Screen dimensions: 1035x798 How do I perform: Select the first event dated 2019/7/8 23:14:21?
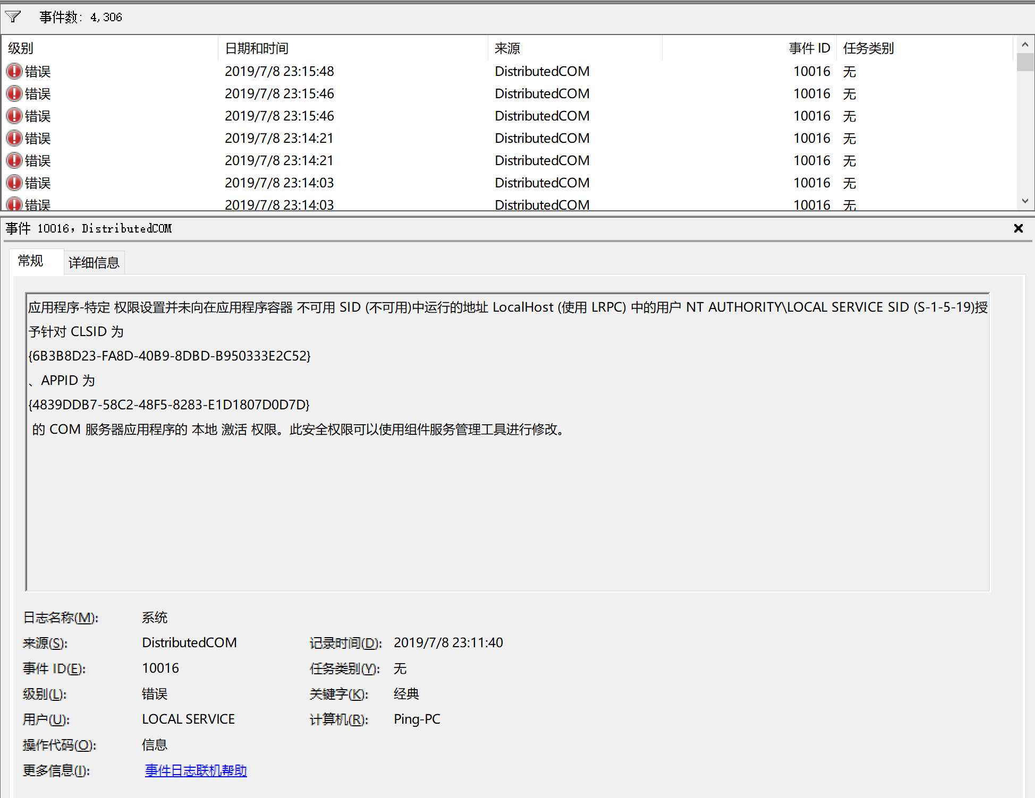pos(509,138)
